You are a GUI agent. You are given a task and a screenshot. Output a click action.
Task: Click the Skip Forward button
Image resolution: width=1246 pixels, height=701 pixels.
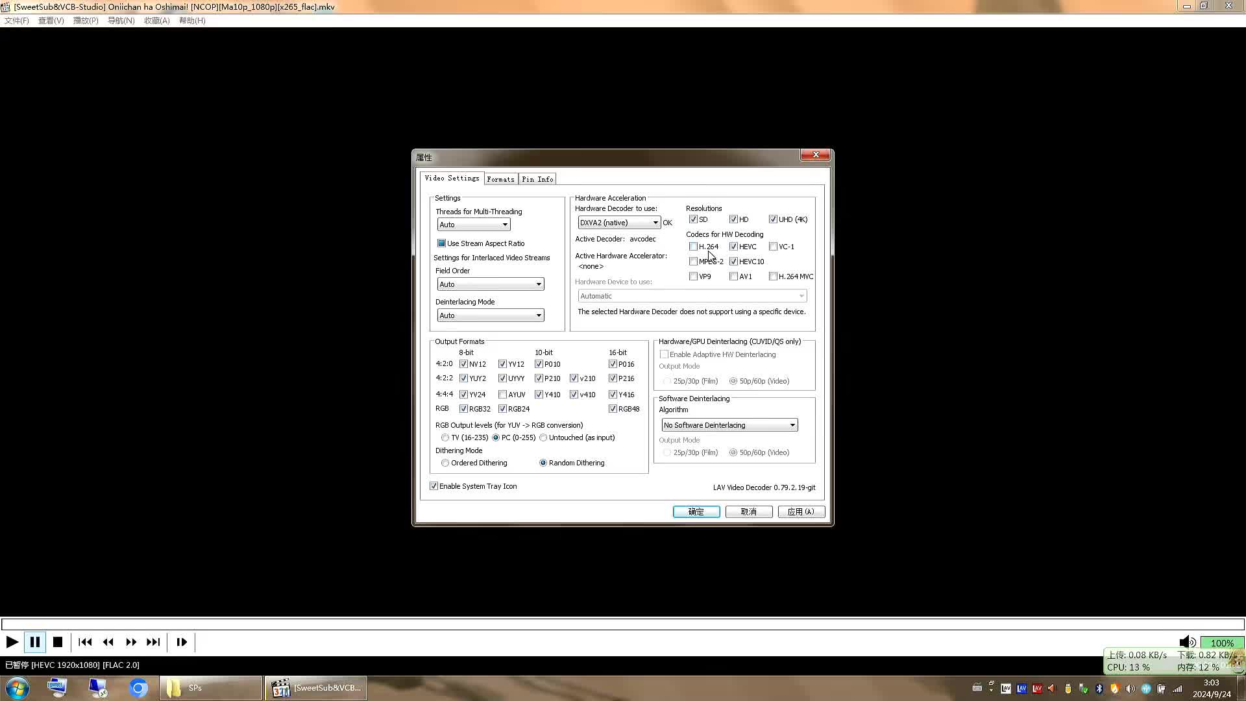(x=154, y=641)
